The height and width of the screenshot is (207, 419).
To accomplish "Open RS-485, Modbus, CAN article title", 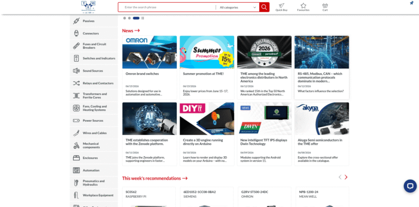I will click(x=320, y=78).
